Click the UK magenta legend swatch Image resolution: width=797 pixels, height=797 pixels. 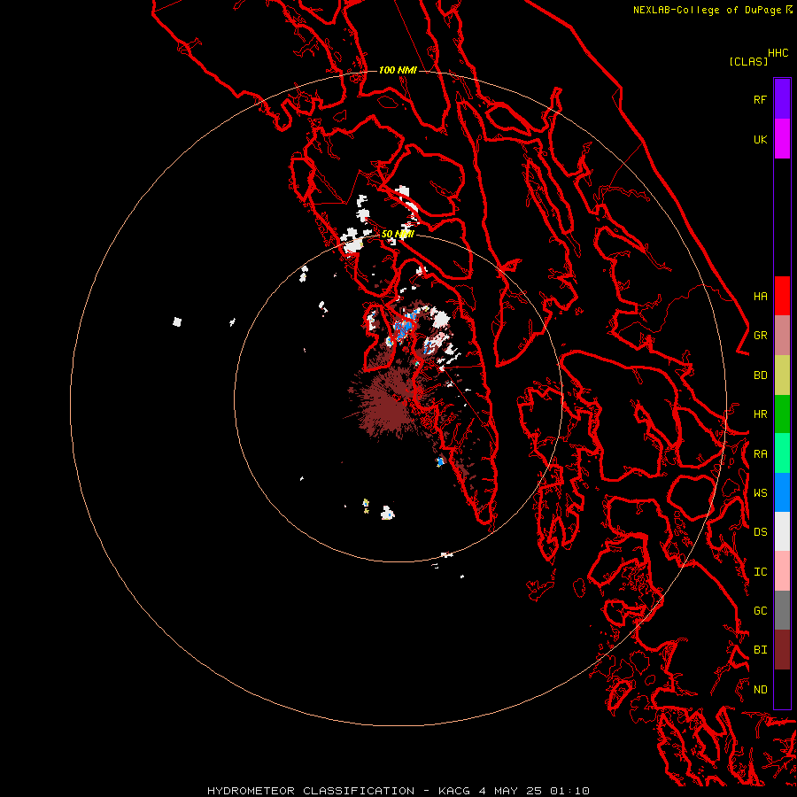pos(782,139)
